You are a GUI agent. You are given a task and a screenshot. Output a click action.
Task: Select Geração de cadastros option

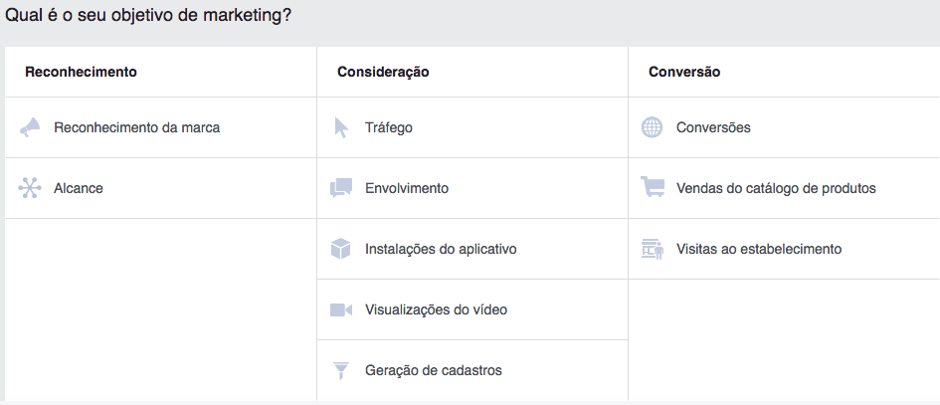434,370
